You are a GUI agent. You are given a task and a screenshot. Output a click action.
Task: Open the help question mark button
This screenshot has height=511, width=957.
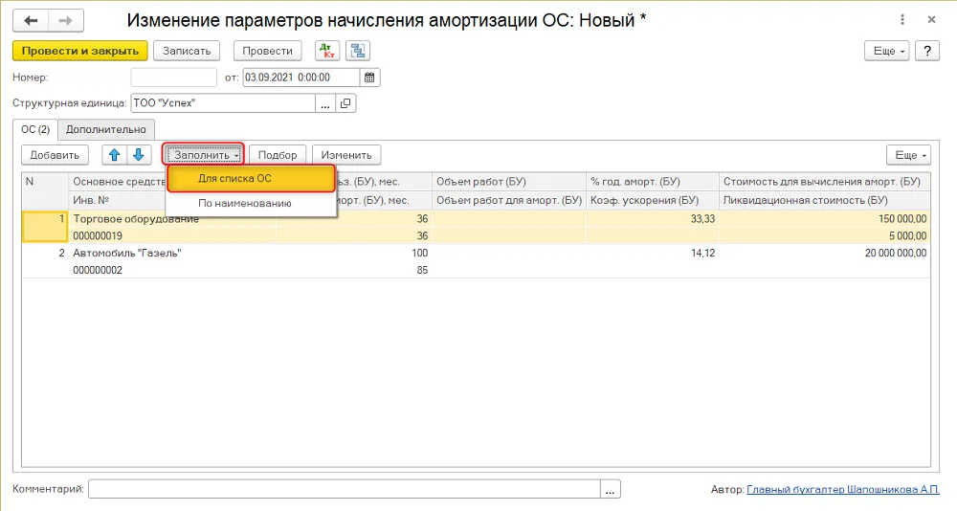click(x=927, y=51)
